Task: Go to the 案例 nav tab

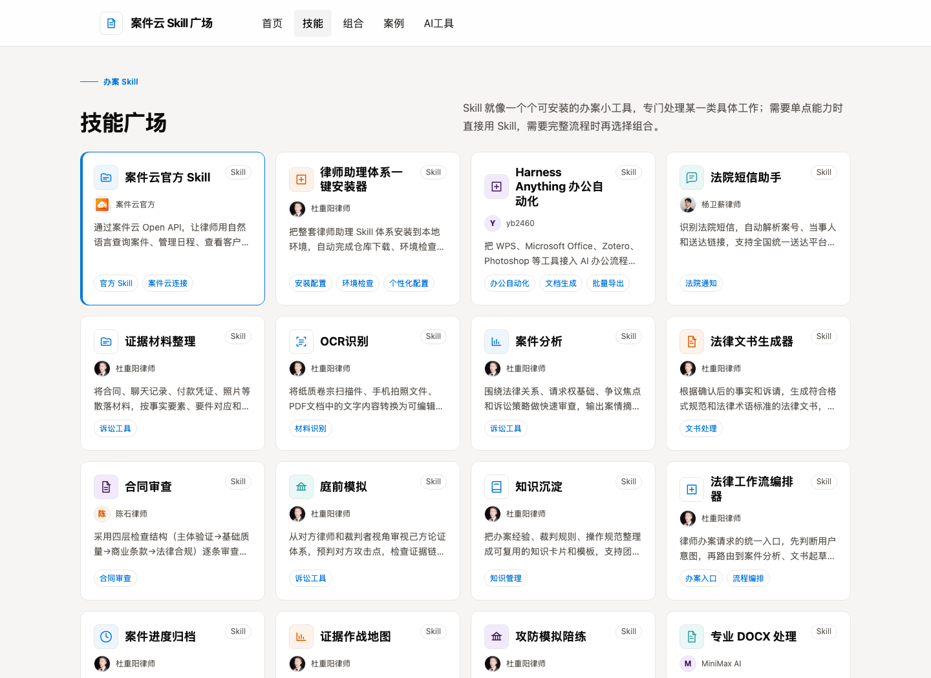Action: 394,23
